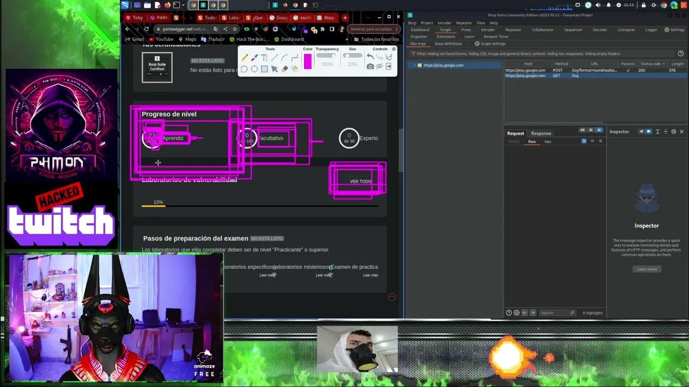Take a screenshot with the camera icon
Viewport: 689px width, 387px height.
pyautogui.click(x=370, y=67)
